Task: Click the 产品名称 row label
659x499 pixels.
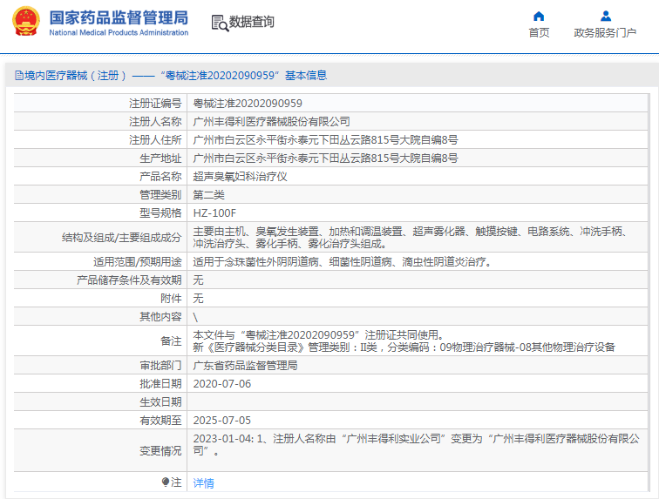Action: click(x=160, y=177)
